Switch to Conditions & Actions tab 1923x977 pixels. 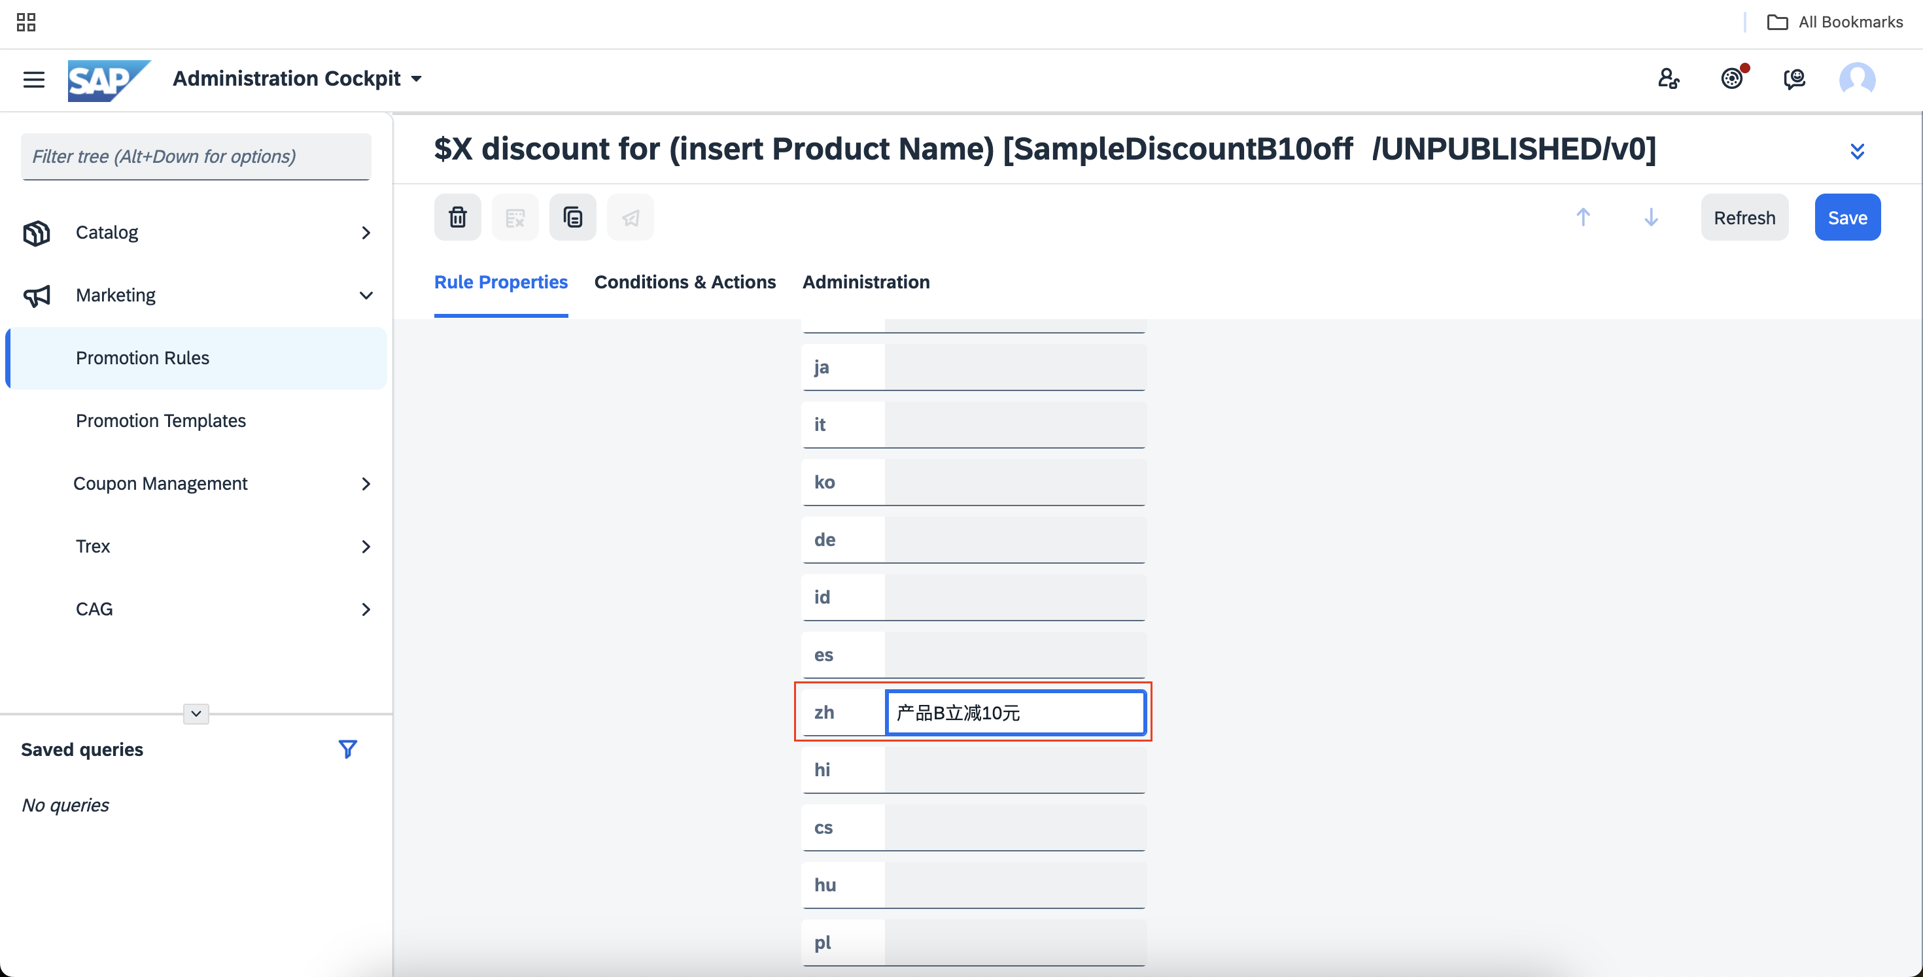pos(685,282)
